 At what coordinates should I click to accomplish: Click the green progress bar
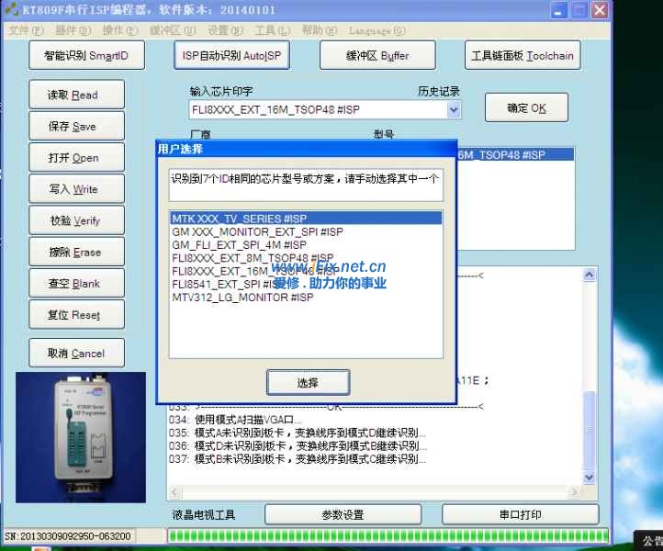coord(388,536)
